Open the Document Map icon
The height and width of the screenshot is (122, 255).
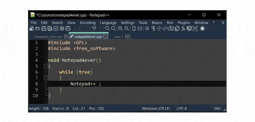click(171, 29)
